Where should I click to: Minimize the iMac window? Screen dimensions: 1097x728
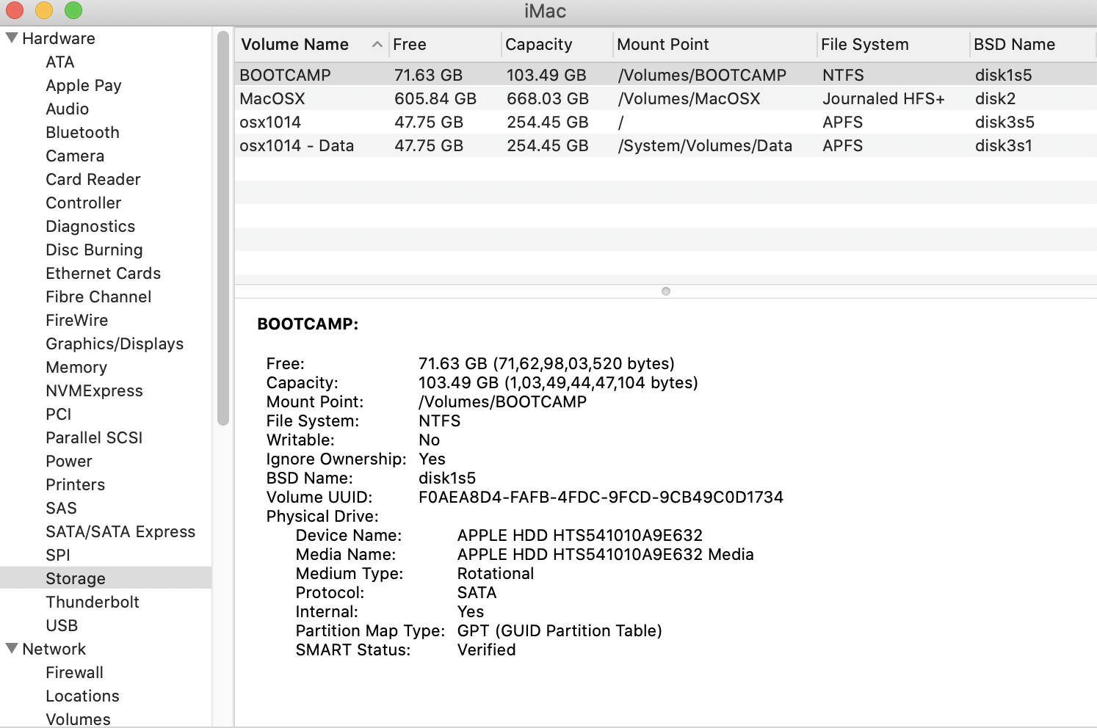click(x=44, y=10)
